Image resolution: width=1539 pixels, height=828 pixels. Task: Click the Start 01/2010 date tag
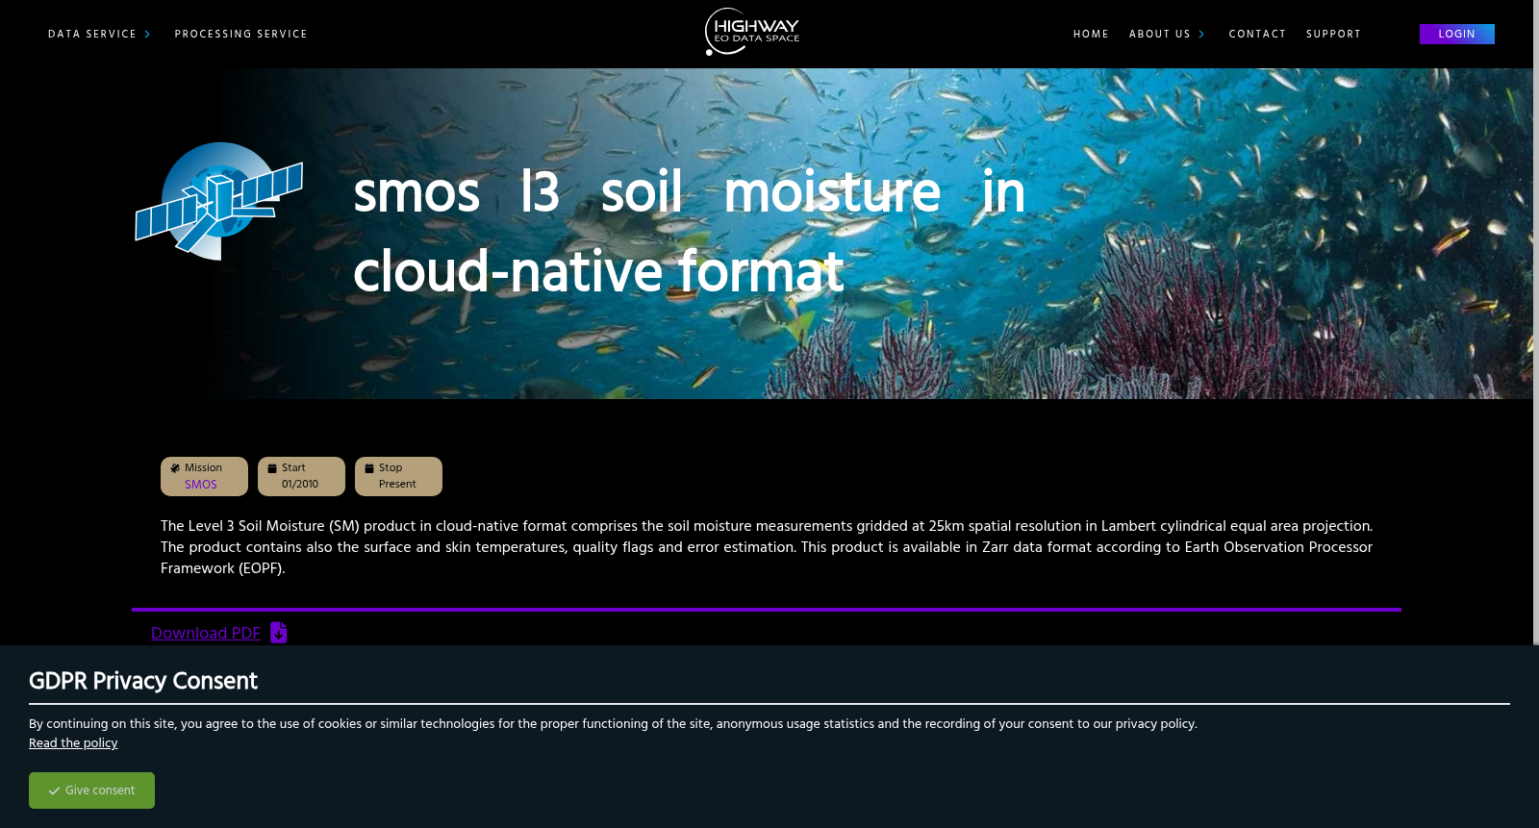pyautogui.click(x=301, y=476)
